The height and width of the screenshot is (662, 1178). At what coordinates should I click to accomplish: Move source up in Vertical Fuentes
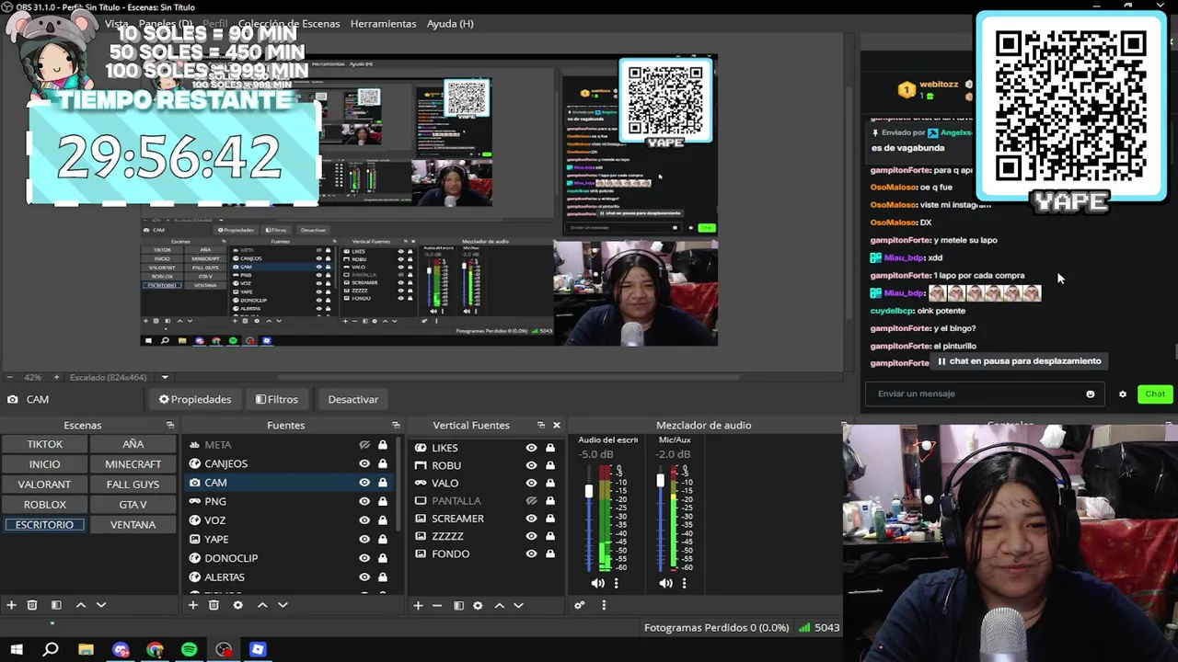[500, 605]
